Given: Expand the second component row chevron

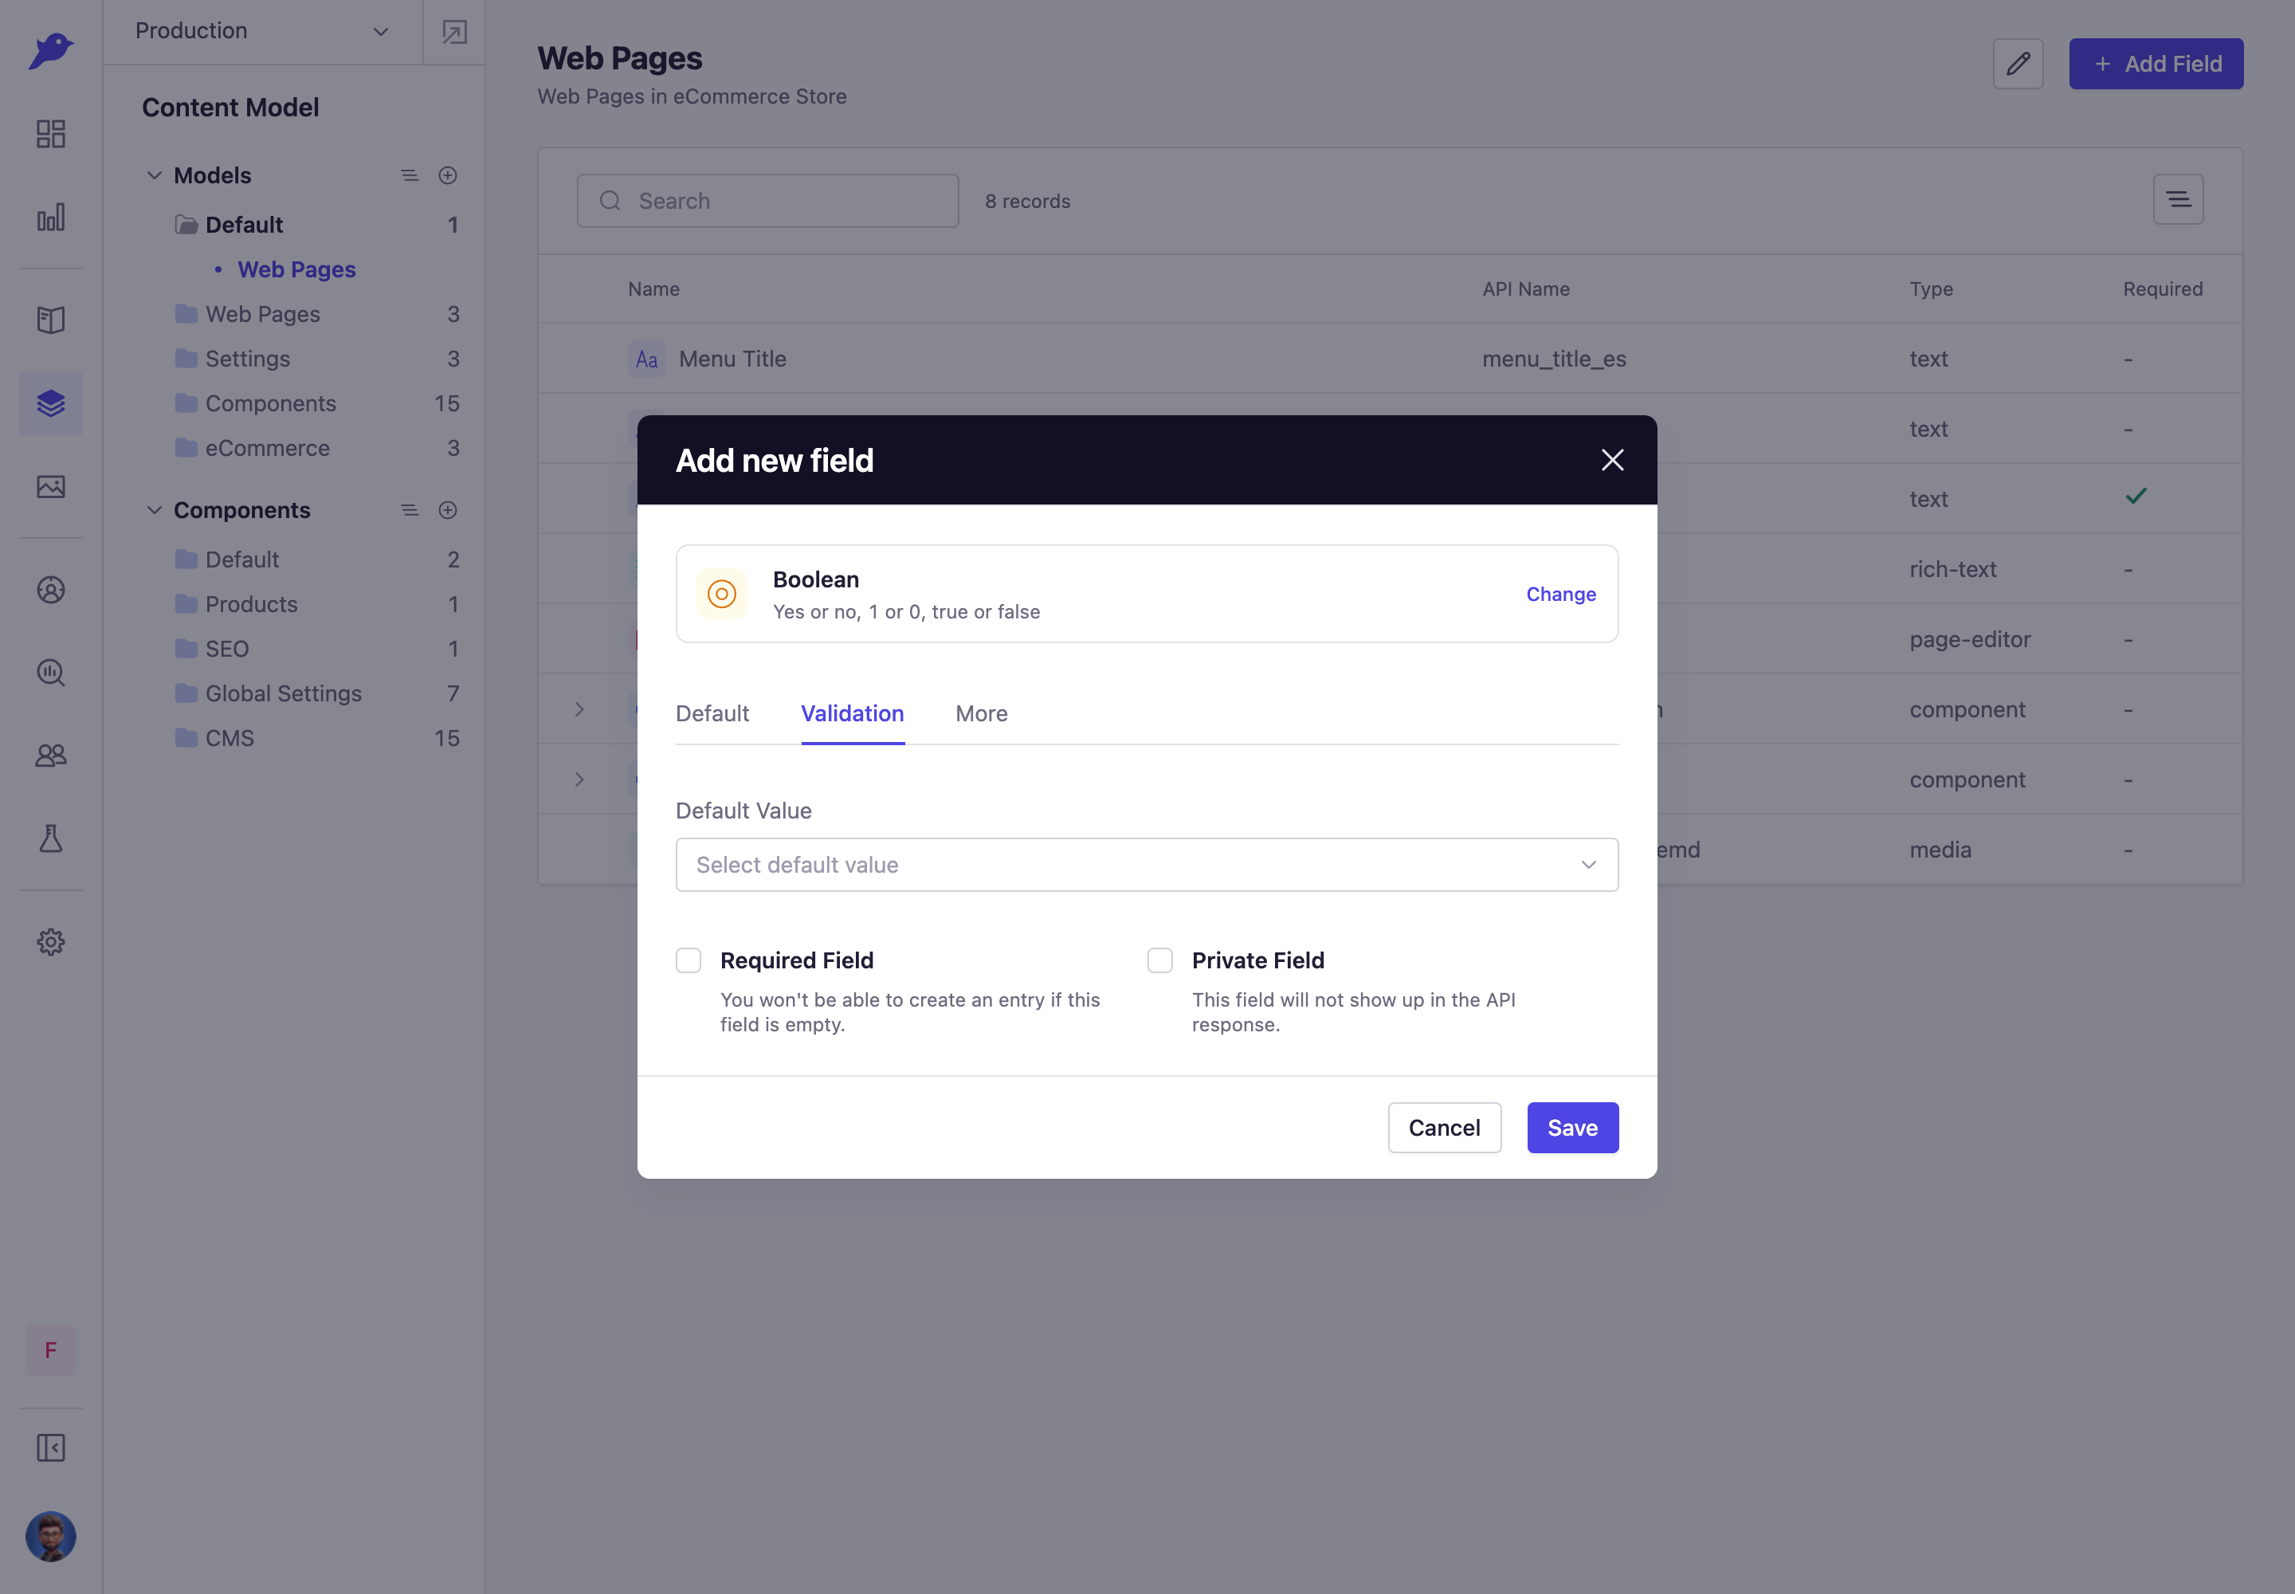Looking at the screenshot, I should (579, 780).
